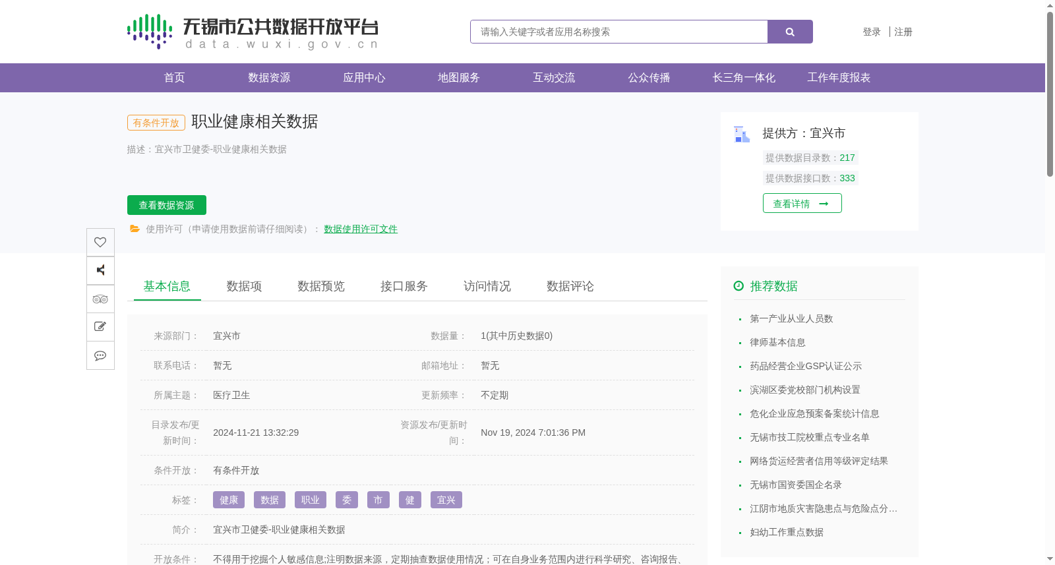Switch to the 数据预览 tab

(321, 286)
